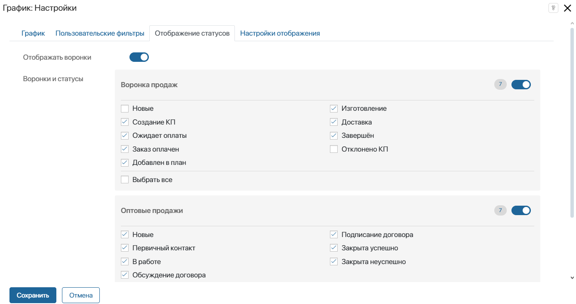576x304 pixels.
Task: Disable the Воронка продаж funnel toggle
Action: (521, 85)
